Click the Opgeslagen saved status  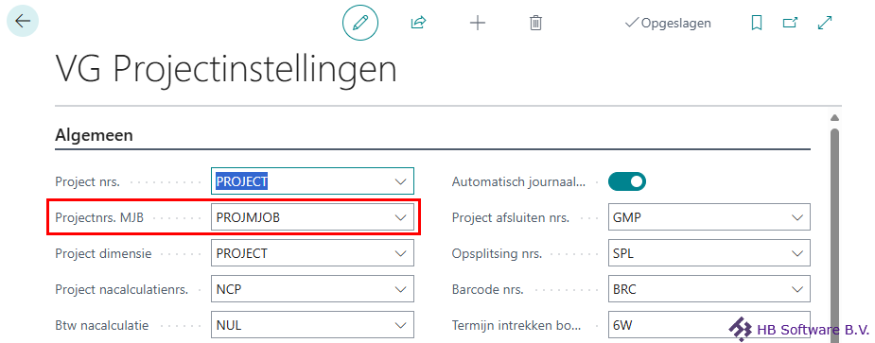[x=668, y=23]
